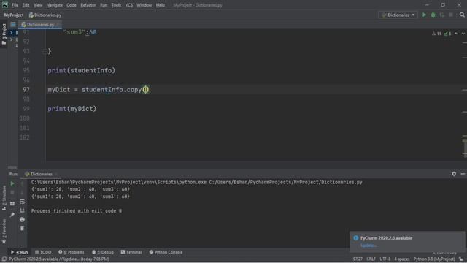
Task: Click the restore layout icon in the Run panel
Action: click(12, 204)
